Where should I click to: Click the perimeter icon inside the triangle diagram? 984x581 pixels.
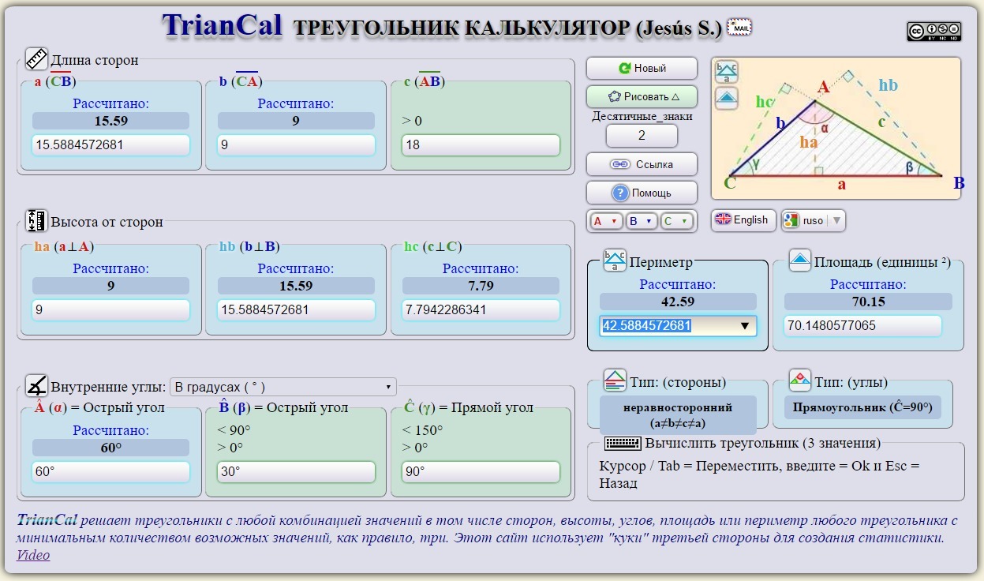pos(727,73)
